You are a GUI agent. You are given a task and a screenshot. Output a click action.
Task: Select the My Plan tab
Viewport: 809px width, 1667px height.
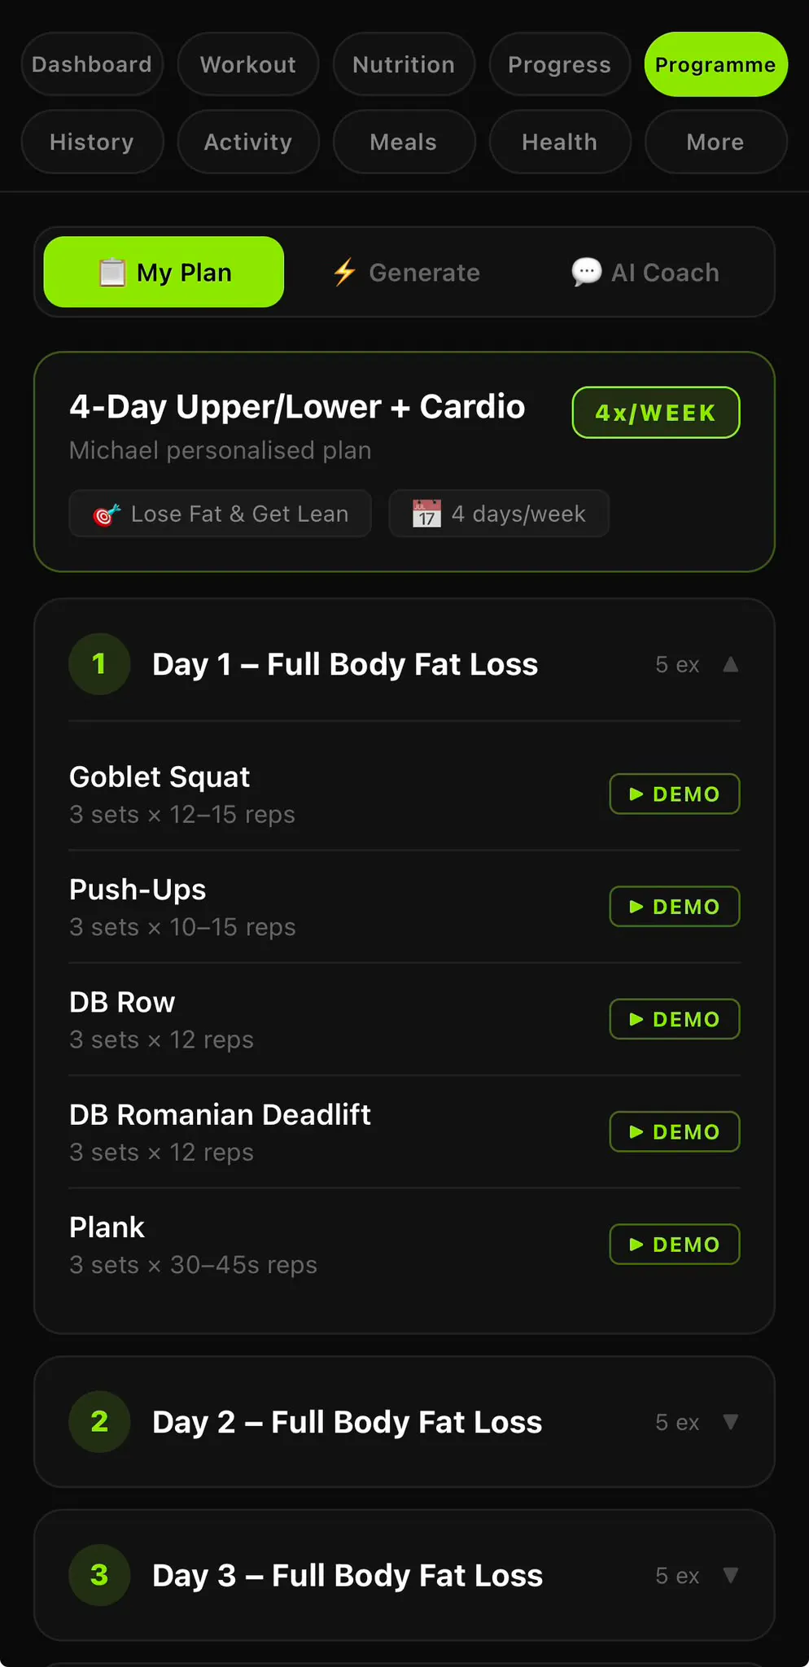click(x=164, y=272)
